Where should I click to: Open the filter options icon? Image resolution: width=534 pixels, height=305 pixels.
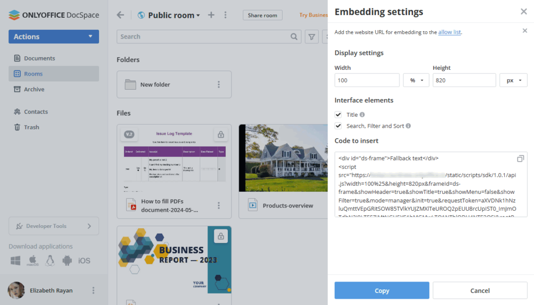pyautogui.click(x=312, y=36)
